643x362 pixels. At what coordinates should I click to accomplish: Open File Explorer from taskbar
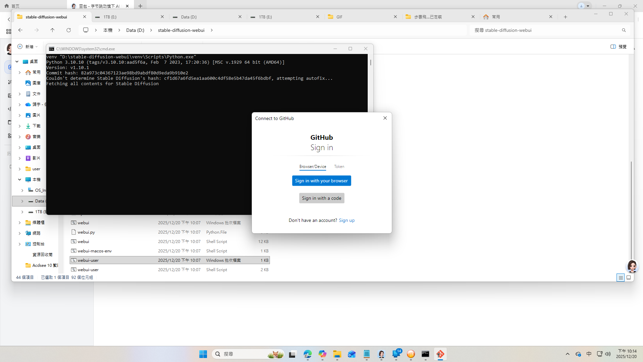coord(337,354)
